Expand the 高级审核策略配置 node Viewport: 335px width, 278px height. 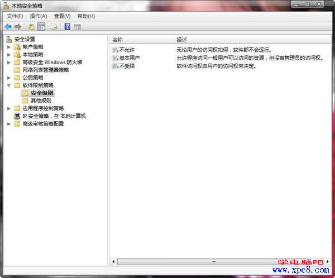pos(9,124)
